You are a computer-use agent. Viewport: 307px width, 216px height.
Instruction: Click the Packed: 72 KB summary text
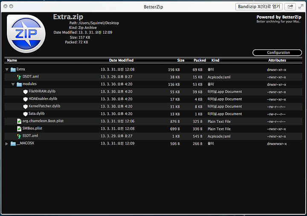(76, 42)
